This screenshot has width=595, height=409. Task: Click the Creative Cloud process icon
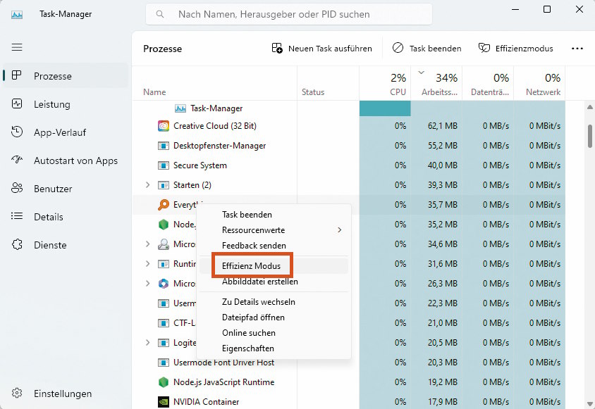click(163, 126)
